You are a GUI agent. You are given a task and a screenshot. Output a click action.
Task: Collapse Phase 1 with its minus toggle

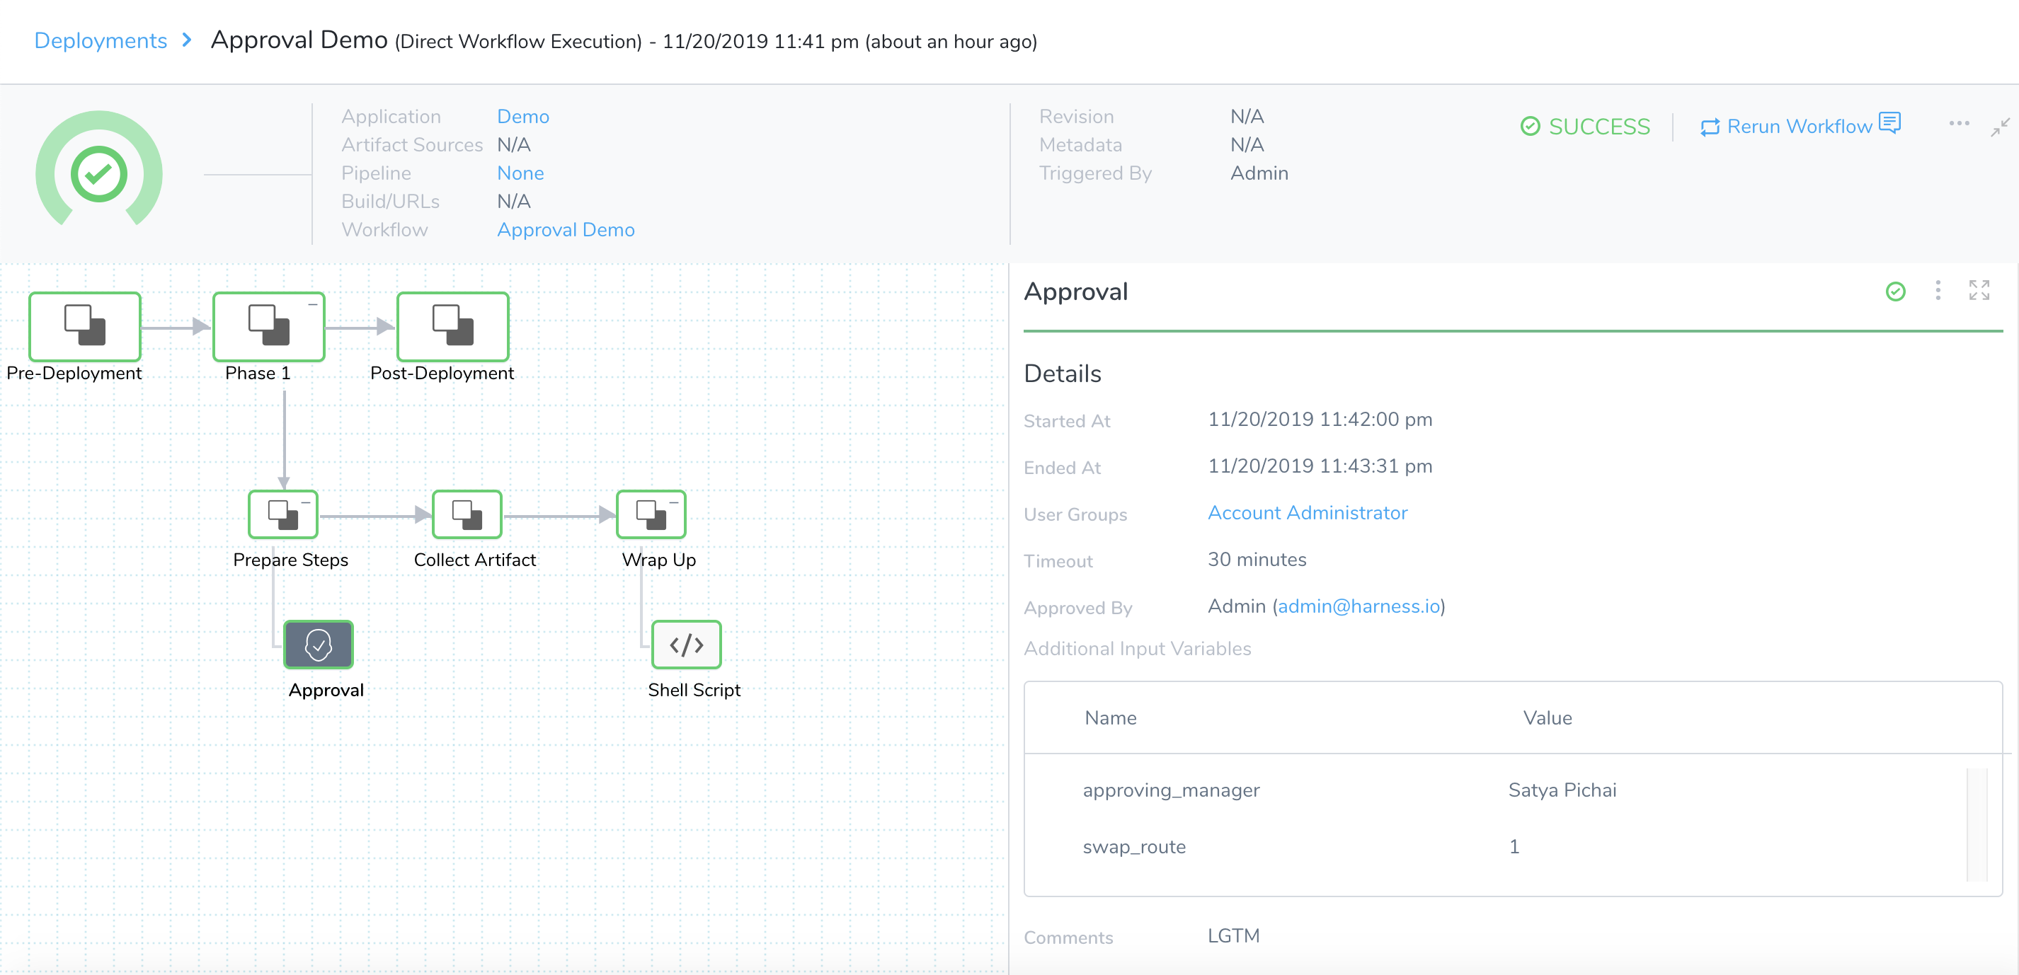[312, 304]
